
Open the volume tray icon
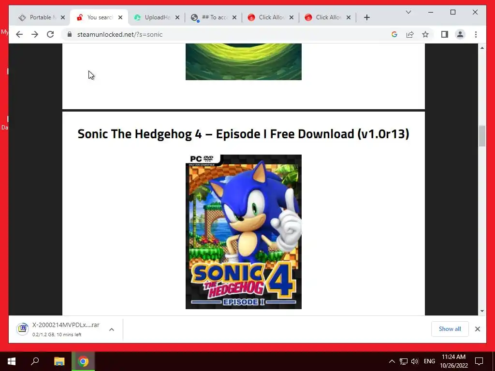415,361
